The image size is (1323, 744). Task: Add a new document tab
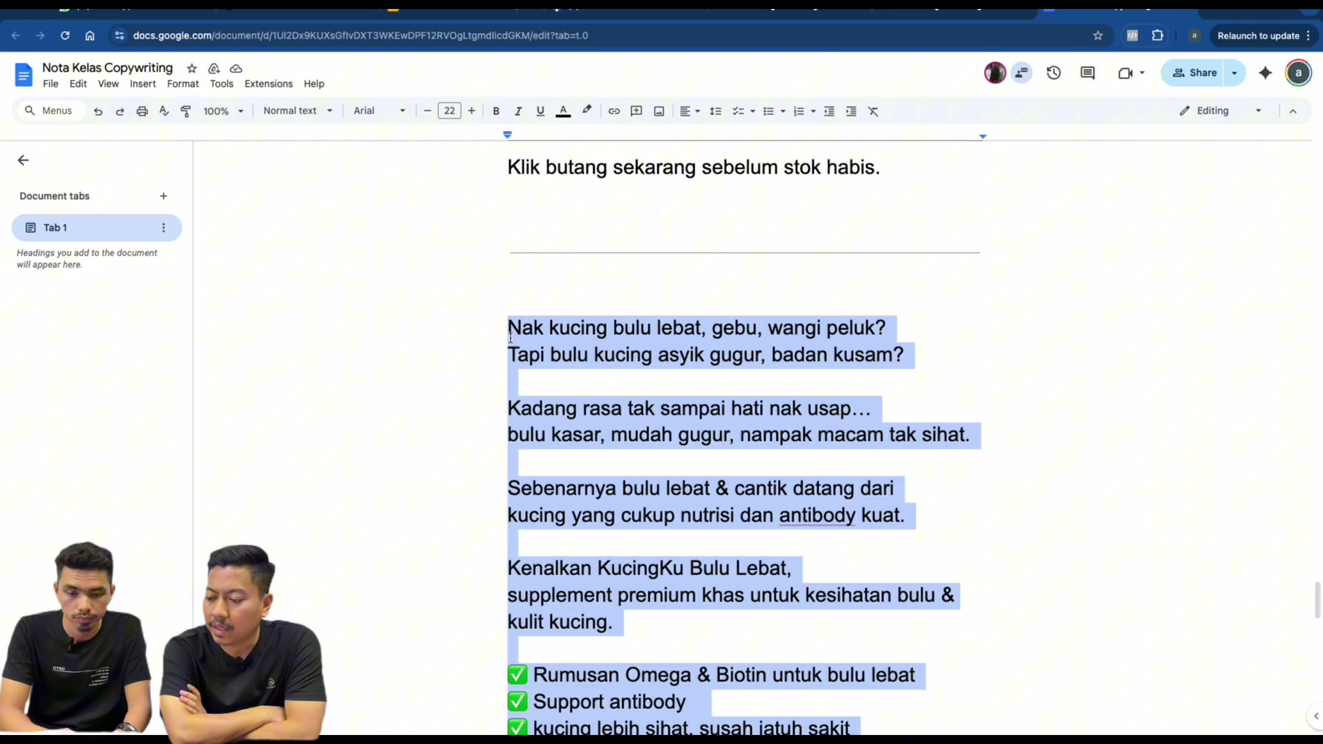(x=163, y=196)
